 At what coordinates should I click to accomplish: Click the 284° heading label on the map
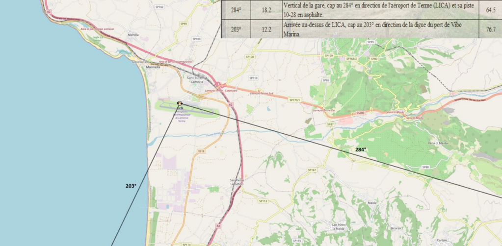361,149
